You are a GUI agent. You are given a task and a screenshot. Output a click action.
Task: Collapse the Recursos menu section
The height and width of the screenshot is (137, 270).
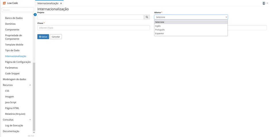30,85
